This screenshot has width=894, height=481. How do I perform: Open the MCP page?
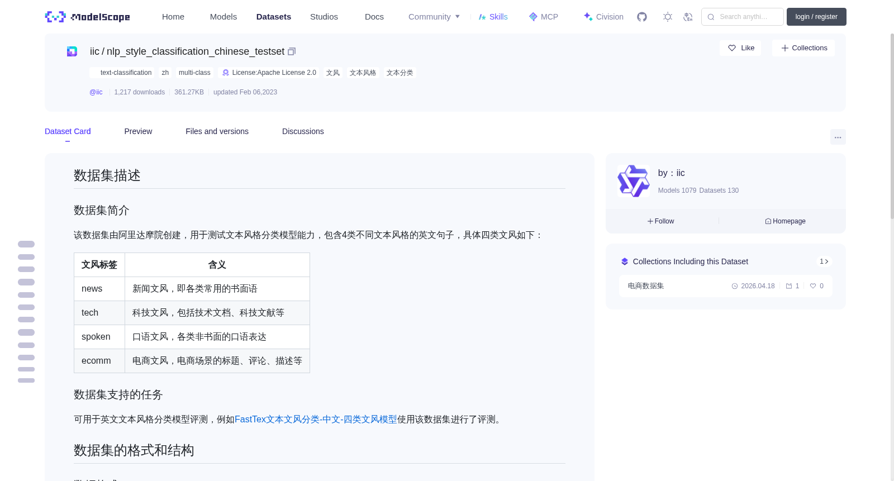[x=544, y=17]
